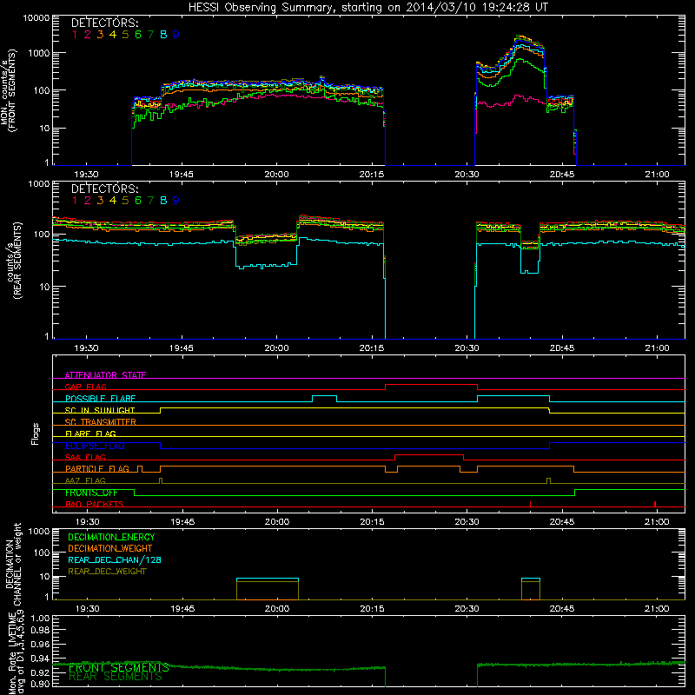
Task: Click the 0.98 tick label on livetime plot
Action: [40, 631]
